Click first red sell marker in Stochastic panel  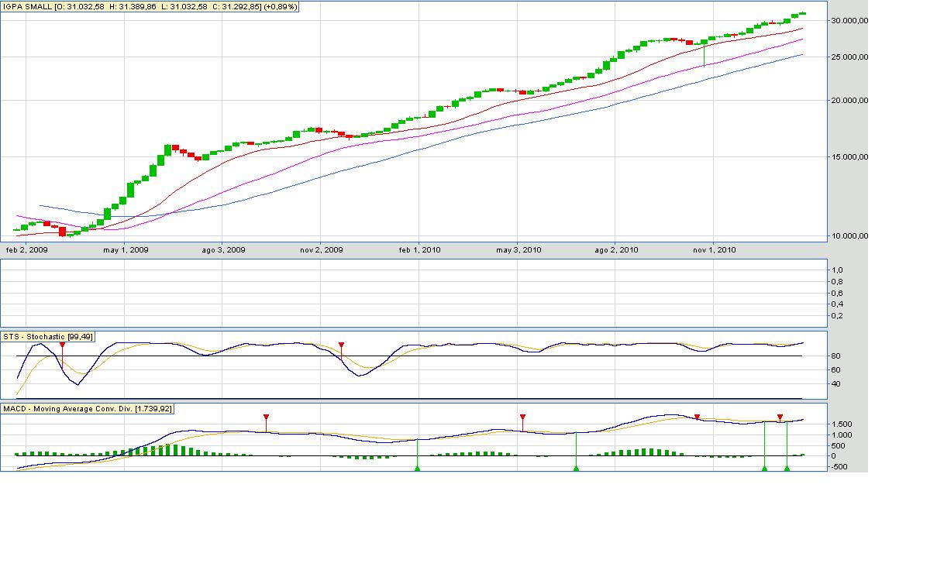point(62,345)
